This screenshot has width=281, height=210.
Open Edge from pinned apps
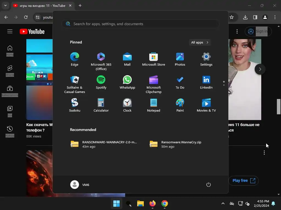[x=75, y=59]
